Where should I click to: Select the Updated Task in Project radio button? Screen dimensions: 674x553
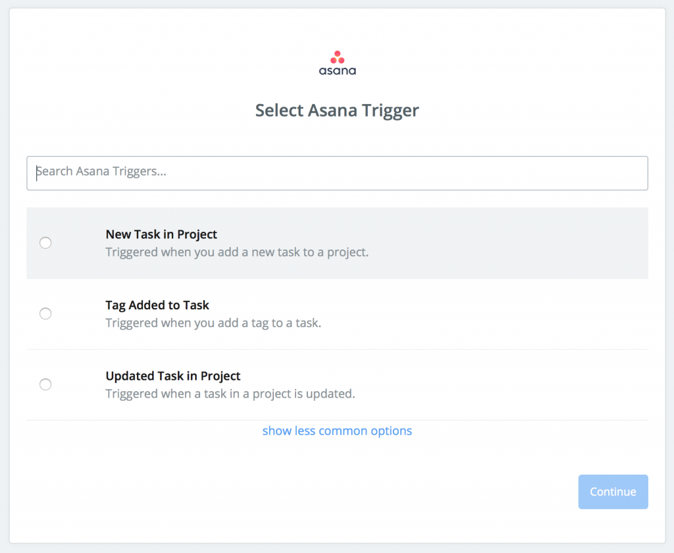(45, 384)
